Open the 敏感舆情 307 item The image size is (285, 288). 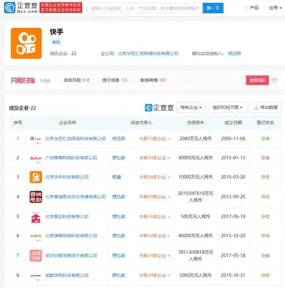click(153, 80)
